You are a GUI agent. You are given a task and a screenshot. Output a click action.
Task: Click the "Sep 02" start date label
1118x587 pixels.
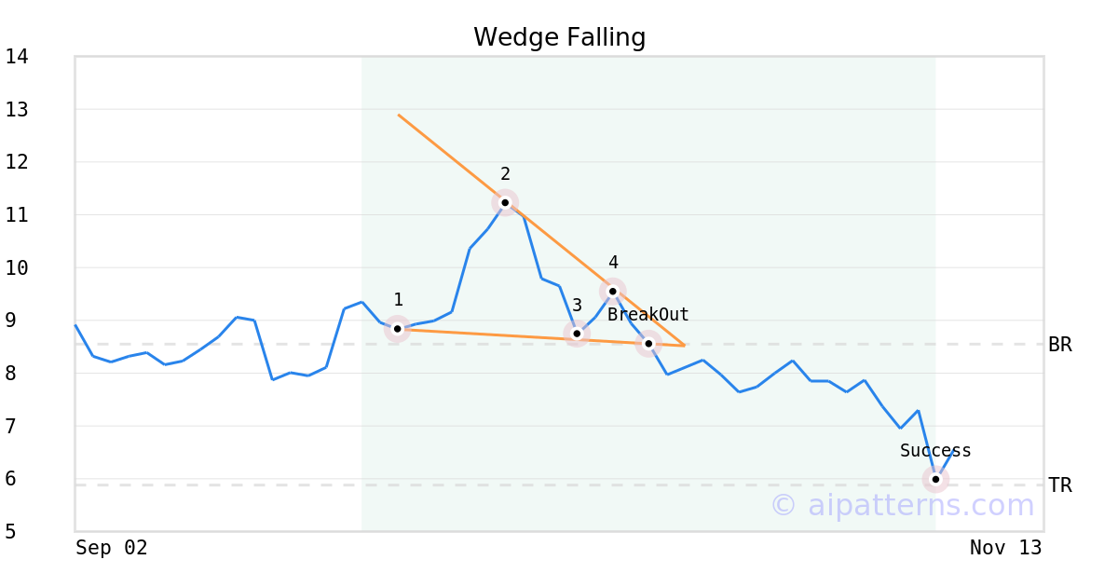112,548
